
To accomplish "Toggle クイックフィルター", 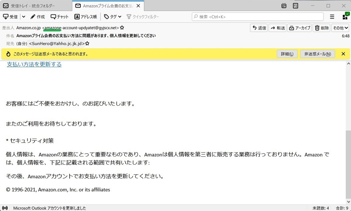I will click(142, 17).
